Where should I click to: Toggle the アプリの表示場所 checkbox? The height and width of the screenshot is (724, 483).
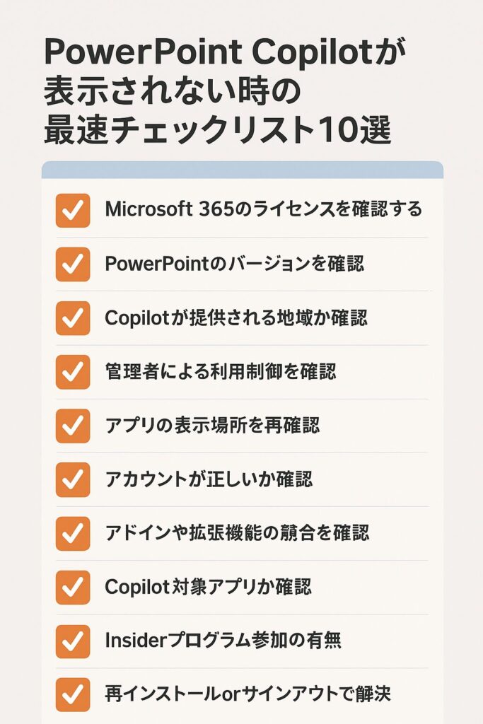(73, 426)
